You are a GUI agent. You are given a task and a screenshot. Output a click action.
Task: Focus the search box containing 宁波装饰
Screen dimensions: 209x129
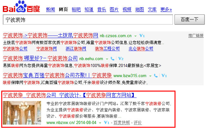tap(88, 20)
